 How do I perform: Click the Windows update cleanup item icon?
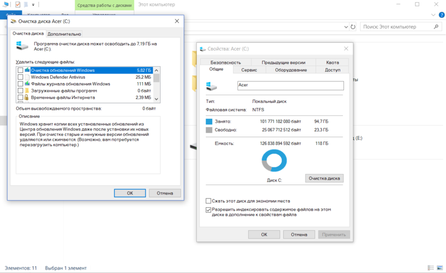27,70
